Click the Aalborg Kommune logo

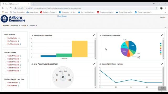pyautogui.click(x=13, y=19)
